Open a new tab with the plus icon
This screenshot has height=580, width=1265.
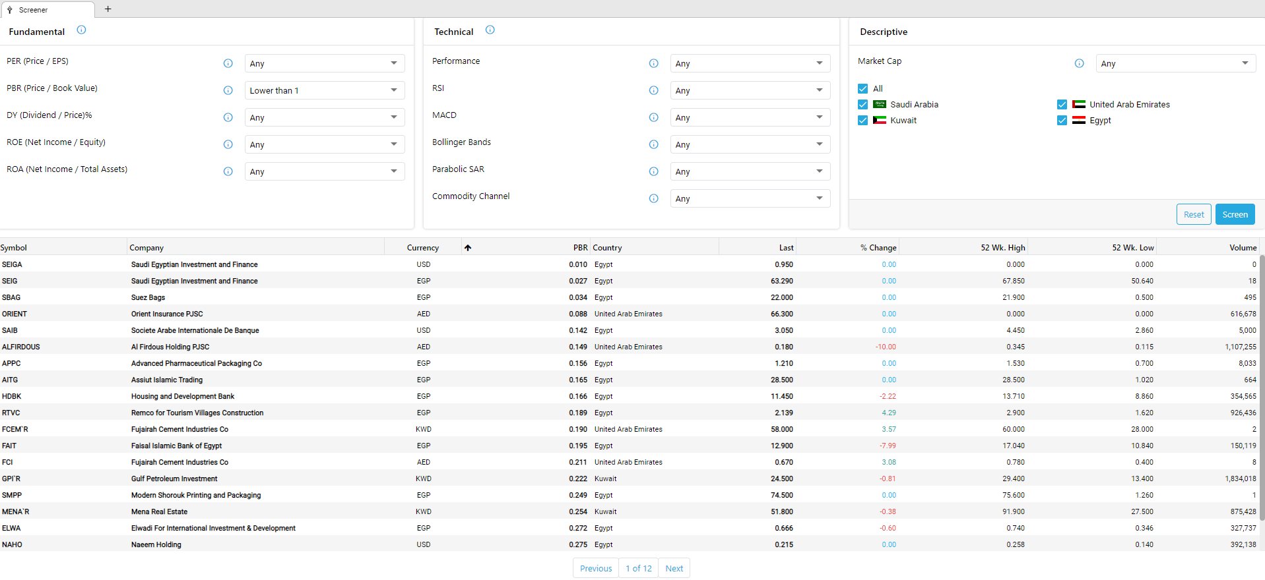click(x=108, y=9)
